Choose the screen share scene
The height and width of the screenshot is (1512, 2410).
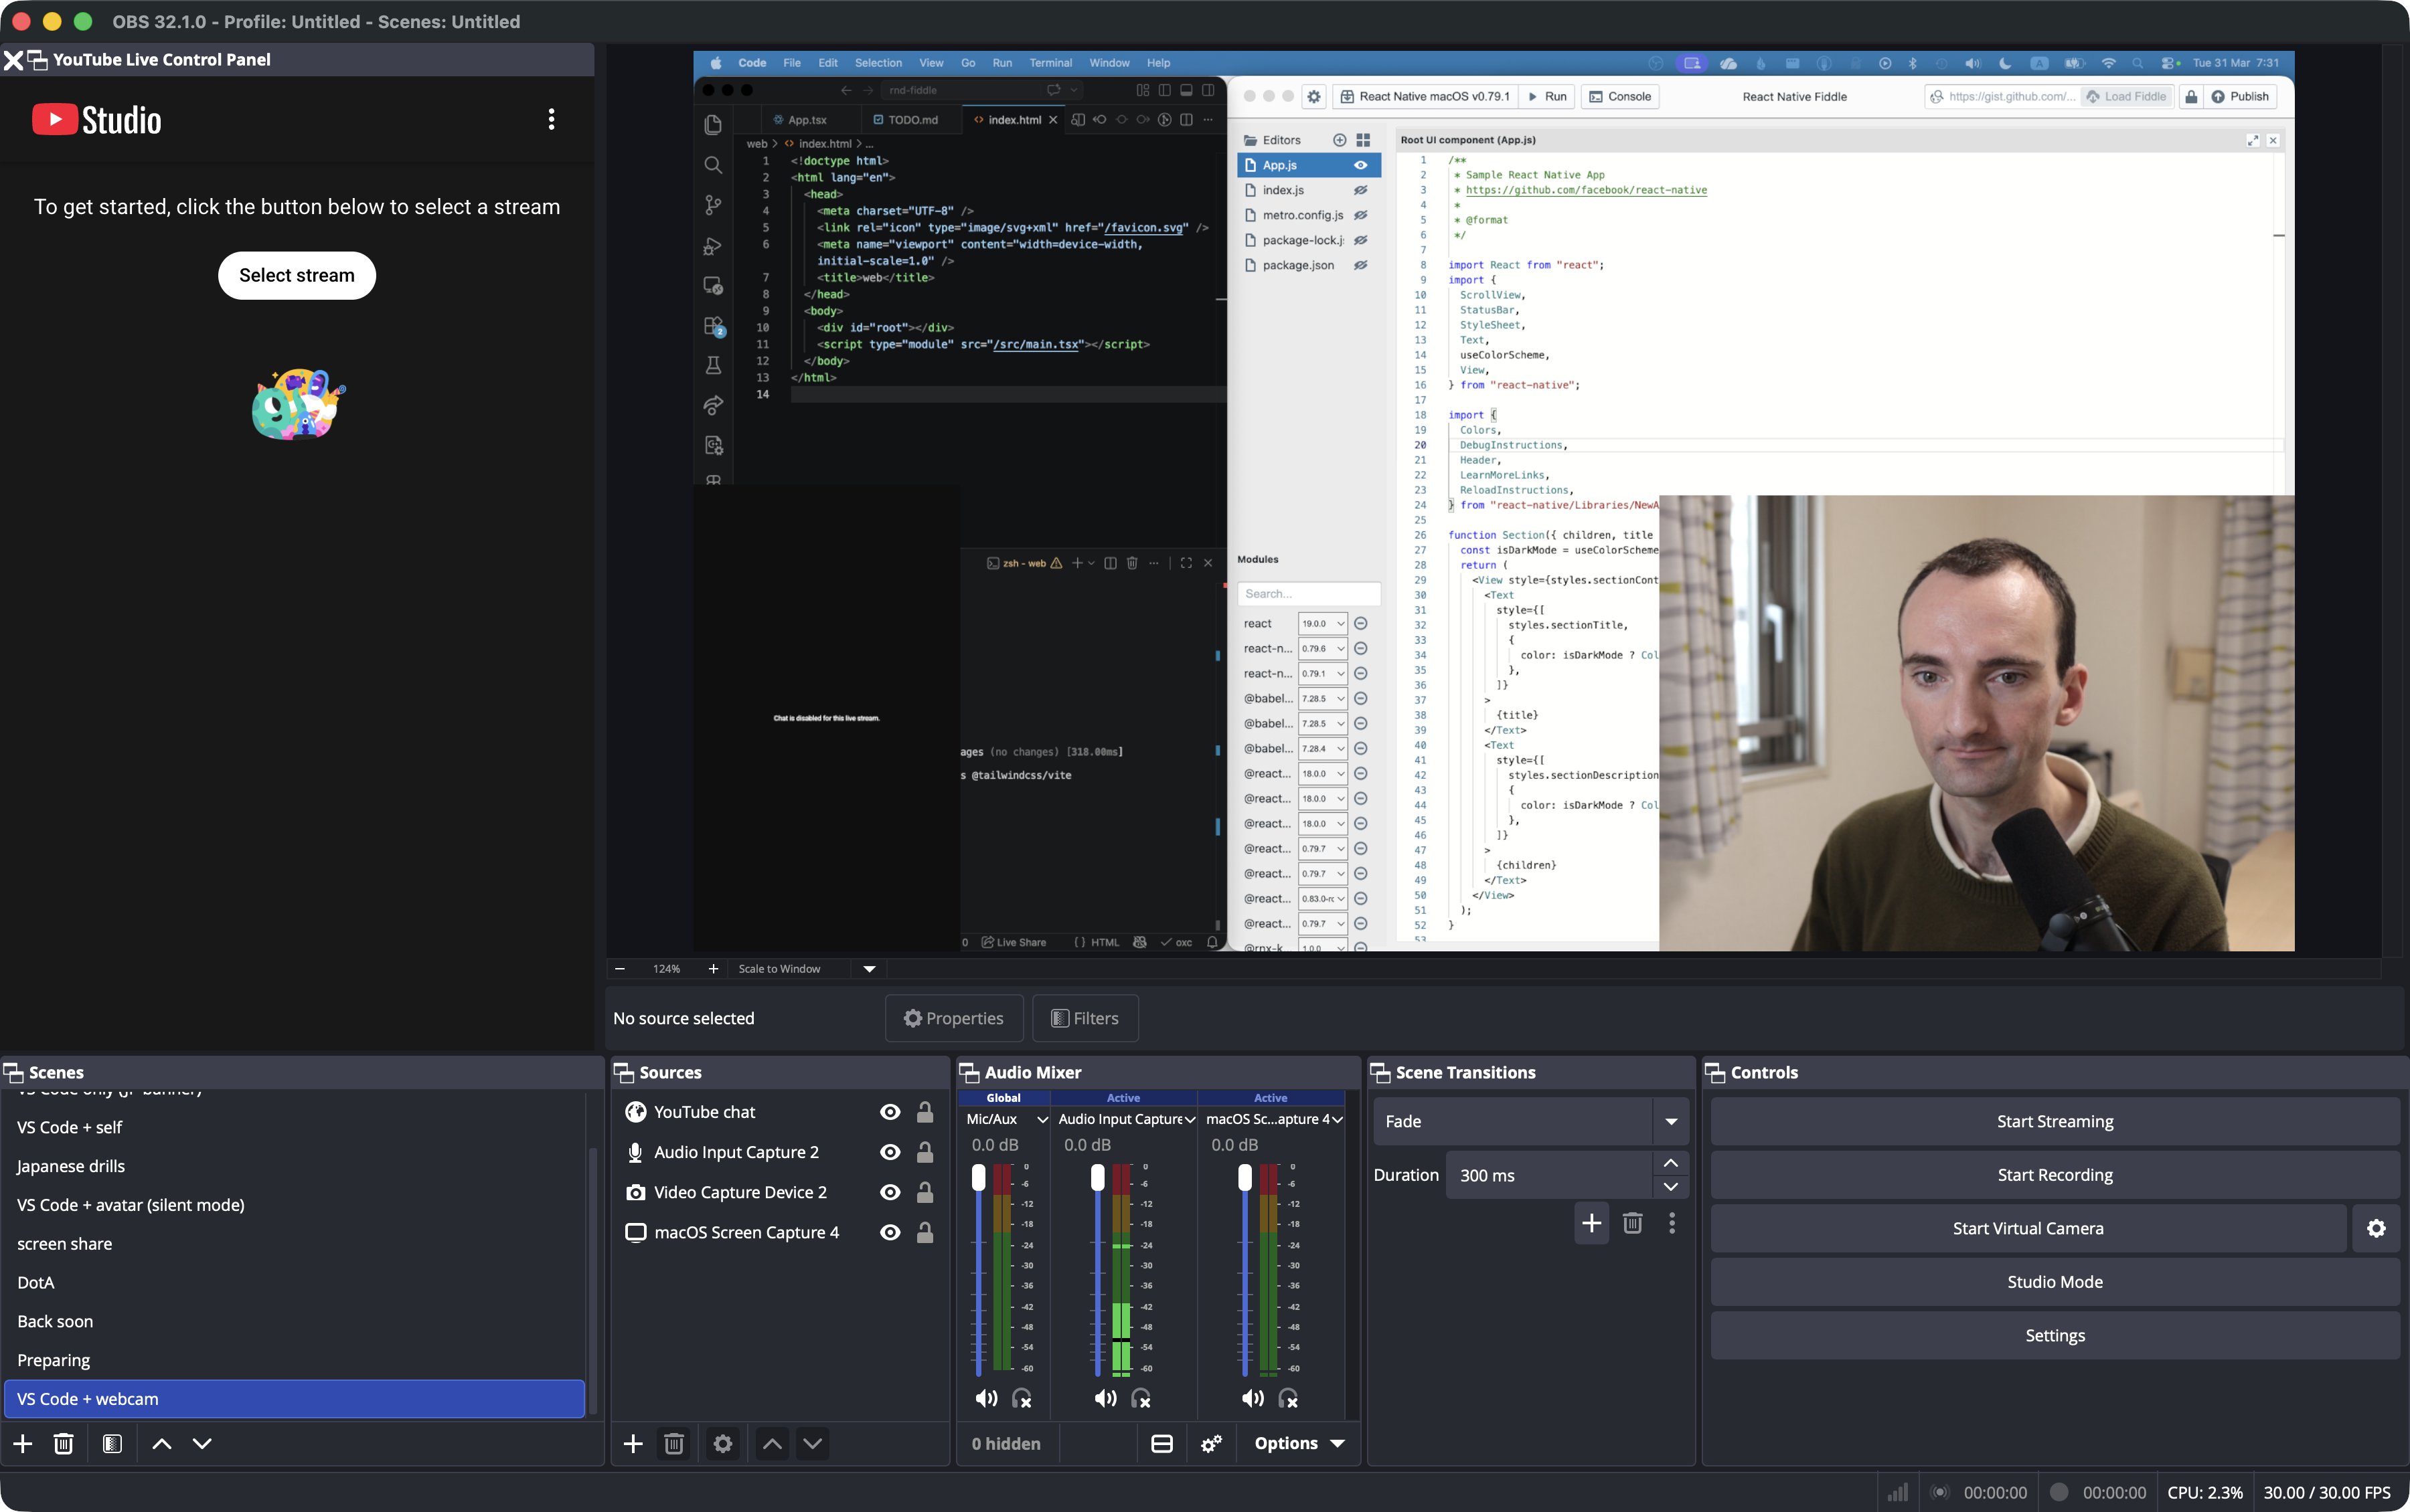294,1244
